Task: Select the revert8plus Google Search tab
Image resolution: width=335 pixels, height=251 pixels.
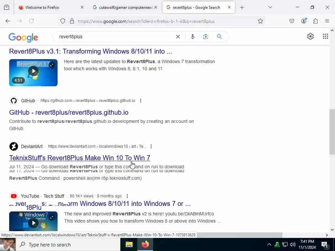Action: coord(199,7)
